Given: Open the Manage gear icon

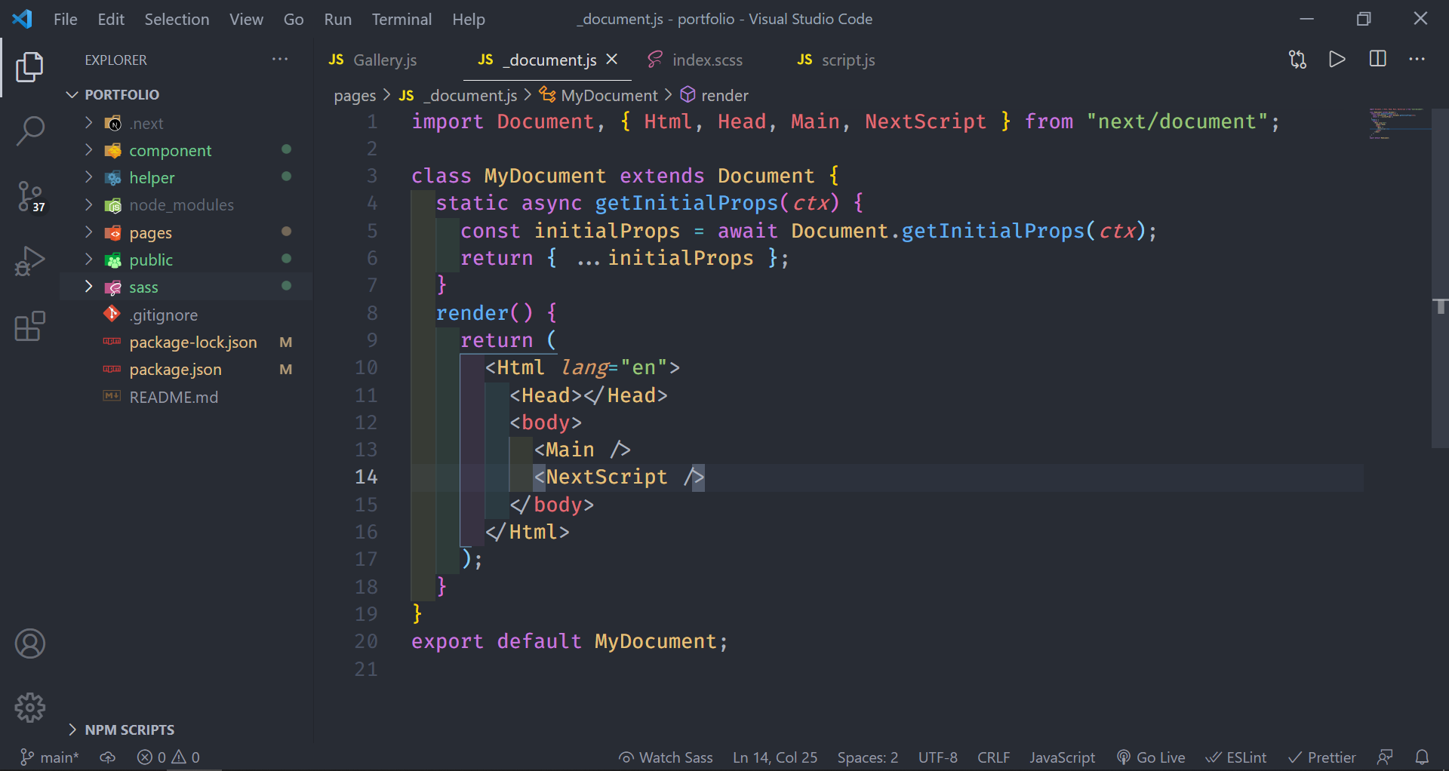Looking at the screenshot, I should (x=29, y=708).
